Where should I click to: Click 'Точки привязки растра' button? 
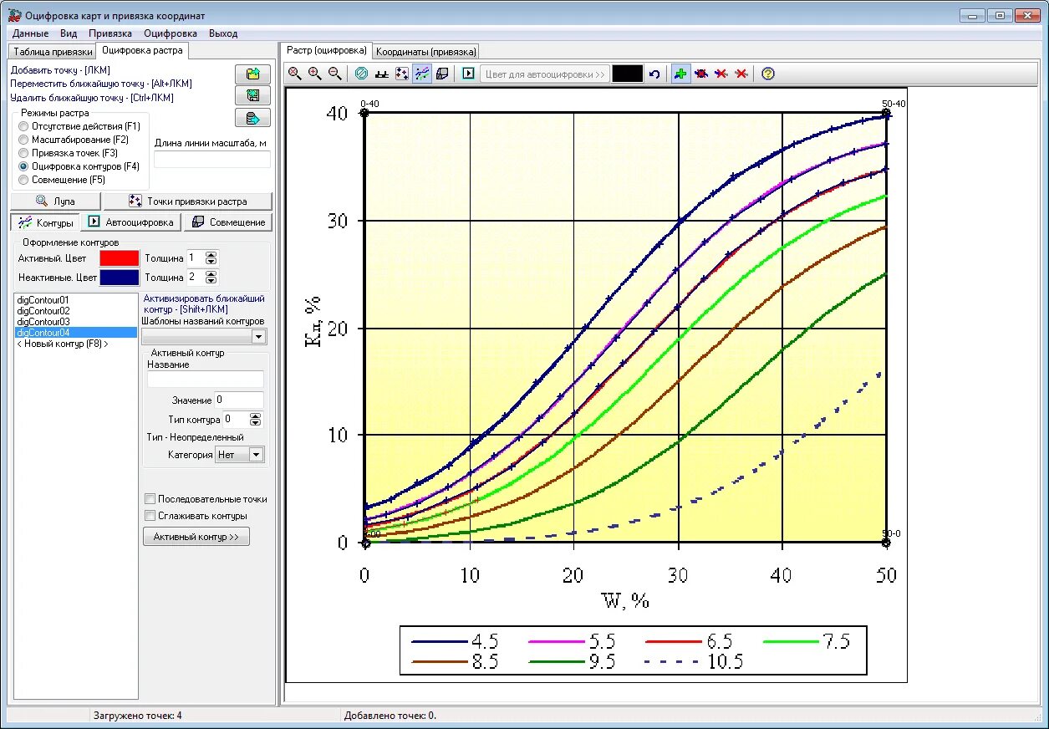(188, 201)
